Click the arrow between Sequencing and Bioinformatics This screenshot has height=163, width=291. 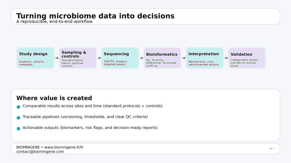click(x=142, y=58)
